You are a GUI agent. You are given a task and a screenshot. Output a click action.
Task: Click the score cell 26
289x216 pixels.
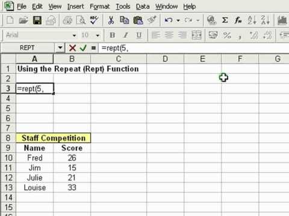[72, 158]
